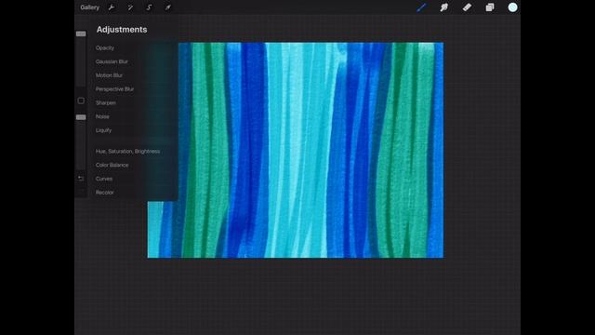The height and width of the screenshot is (335, 595).
Task: Open the Gallery
Action: (x=89, y=7)
